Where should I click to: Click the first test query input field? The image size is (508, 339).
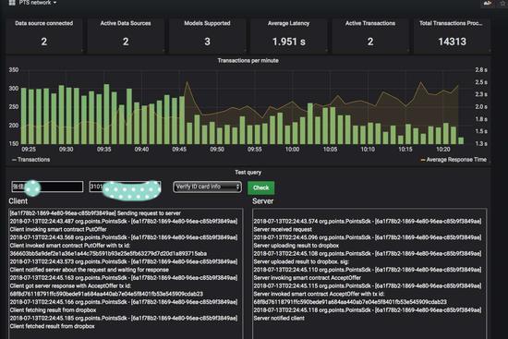click(x=47, y=187)
